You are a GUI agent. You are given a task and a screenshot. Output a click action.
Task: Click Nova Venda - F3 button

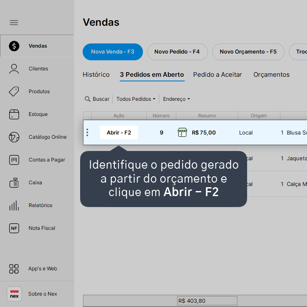tap(113, 52)
